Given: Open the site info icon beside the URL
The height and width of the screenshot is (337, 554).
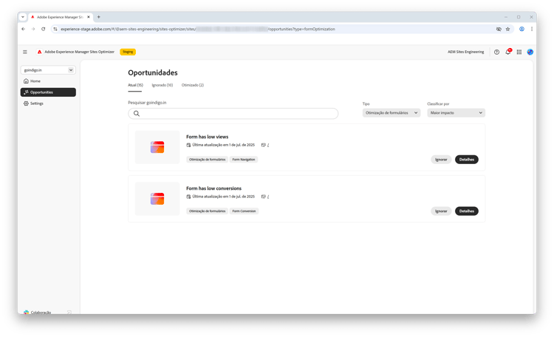Looking at the screenshot, I should pos(55,29).
